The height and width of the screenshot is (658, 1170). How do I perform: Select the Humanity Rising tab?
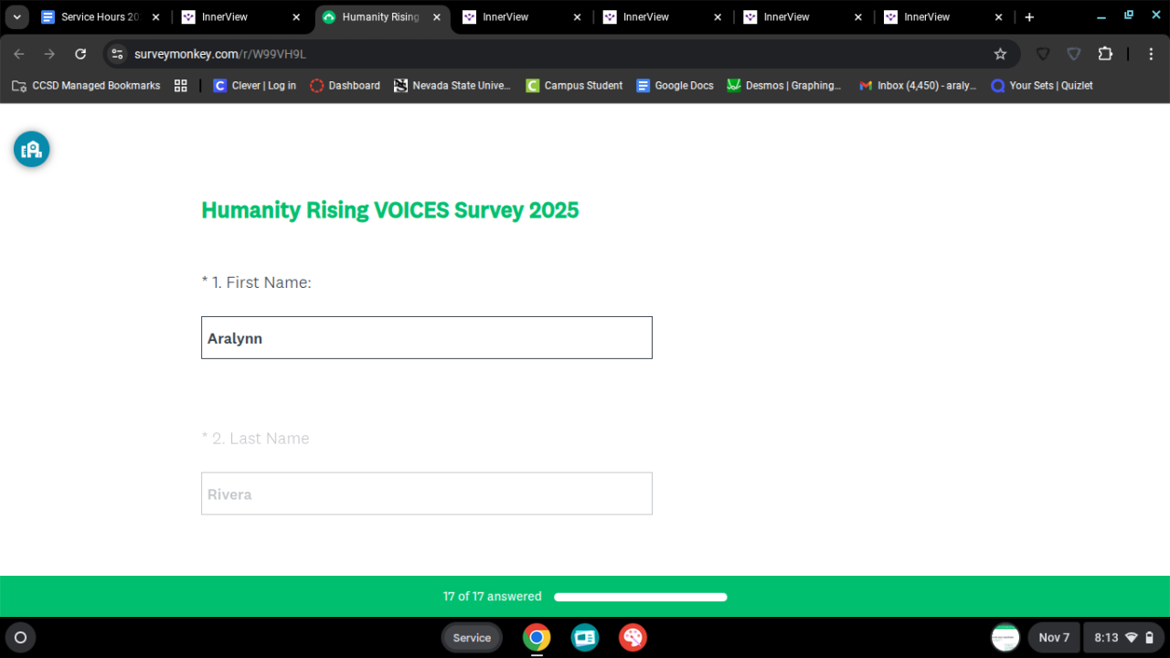point(382,17)
